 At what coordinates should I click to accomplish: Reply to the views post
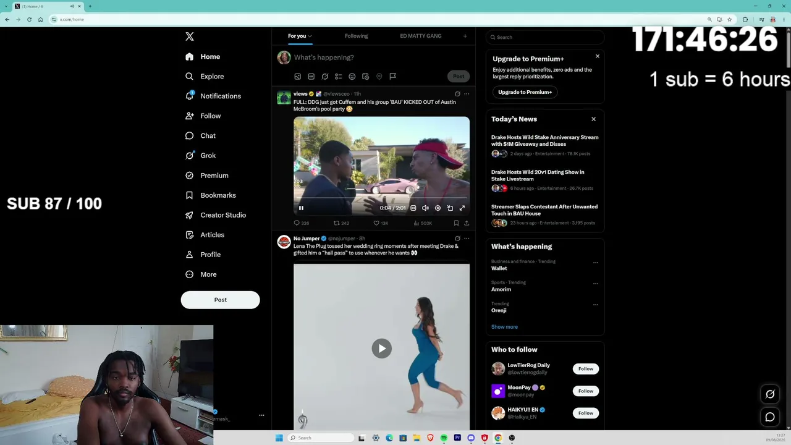tap(301, 223)
